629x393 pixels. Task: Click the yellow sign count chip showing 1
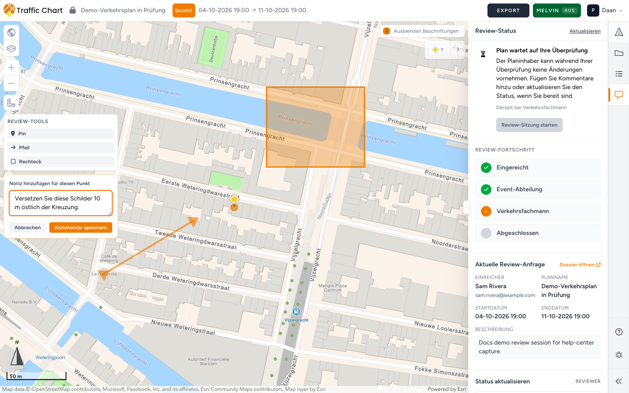tap(438, 50)
